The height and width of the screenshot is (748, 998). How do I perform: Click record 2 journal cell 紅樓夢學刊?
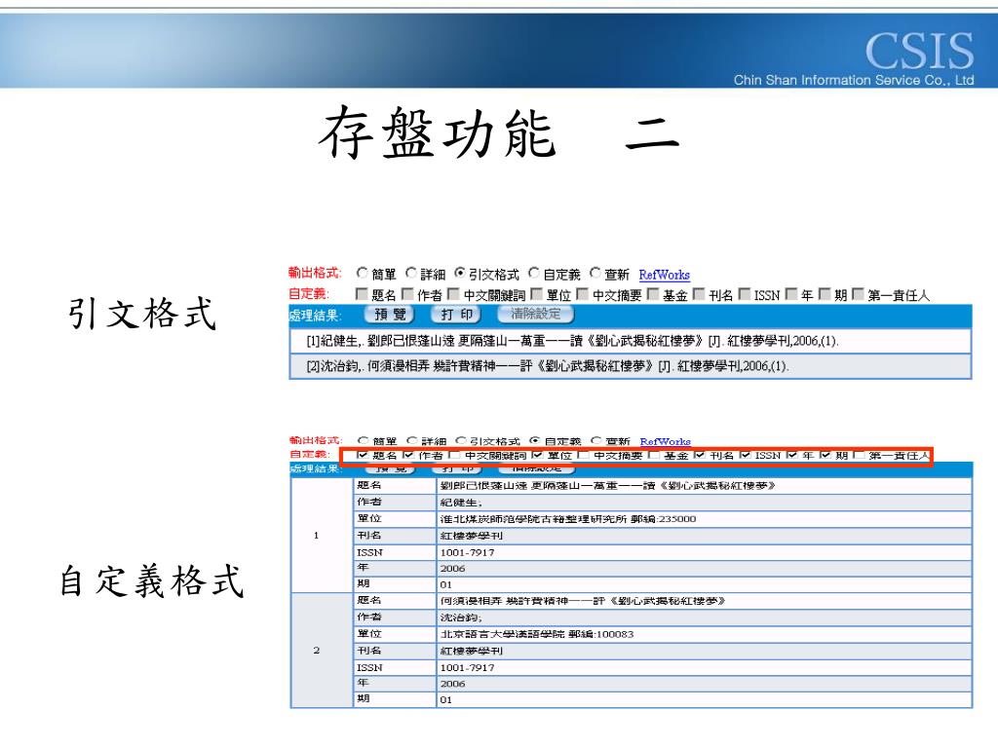tap(704, 651)
